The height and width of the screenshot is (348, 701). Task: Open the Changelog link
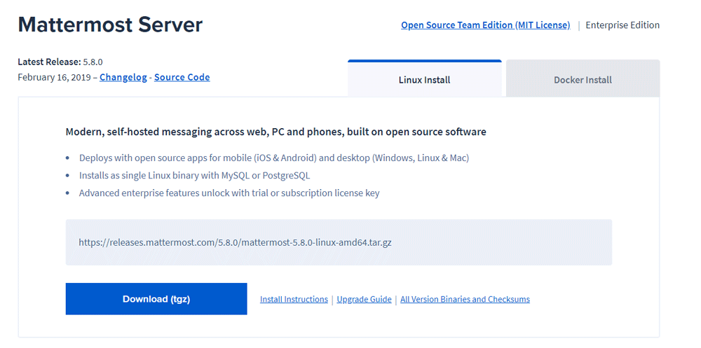tap(123, 77)
